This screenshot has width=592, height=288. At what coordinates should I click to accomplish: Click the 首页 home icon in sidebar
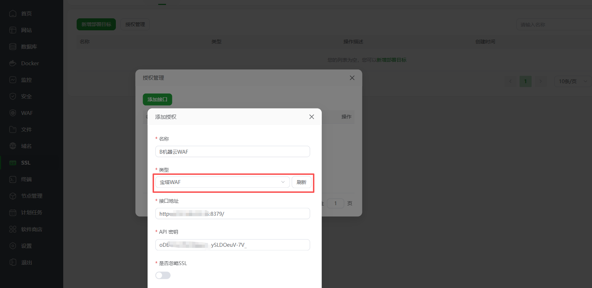tap(13, 13)
